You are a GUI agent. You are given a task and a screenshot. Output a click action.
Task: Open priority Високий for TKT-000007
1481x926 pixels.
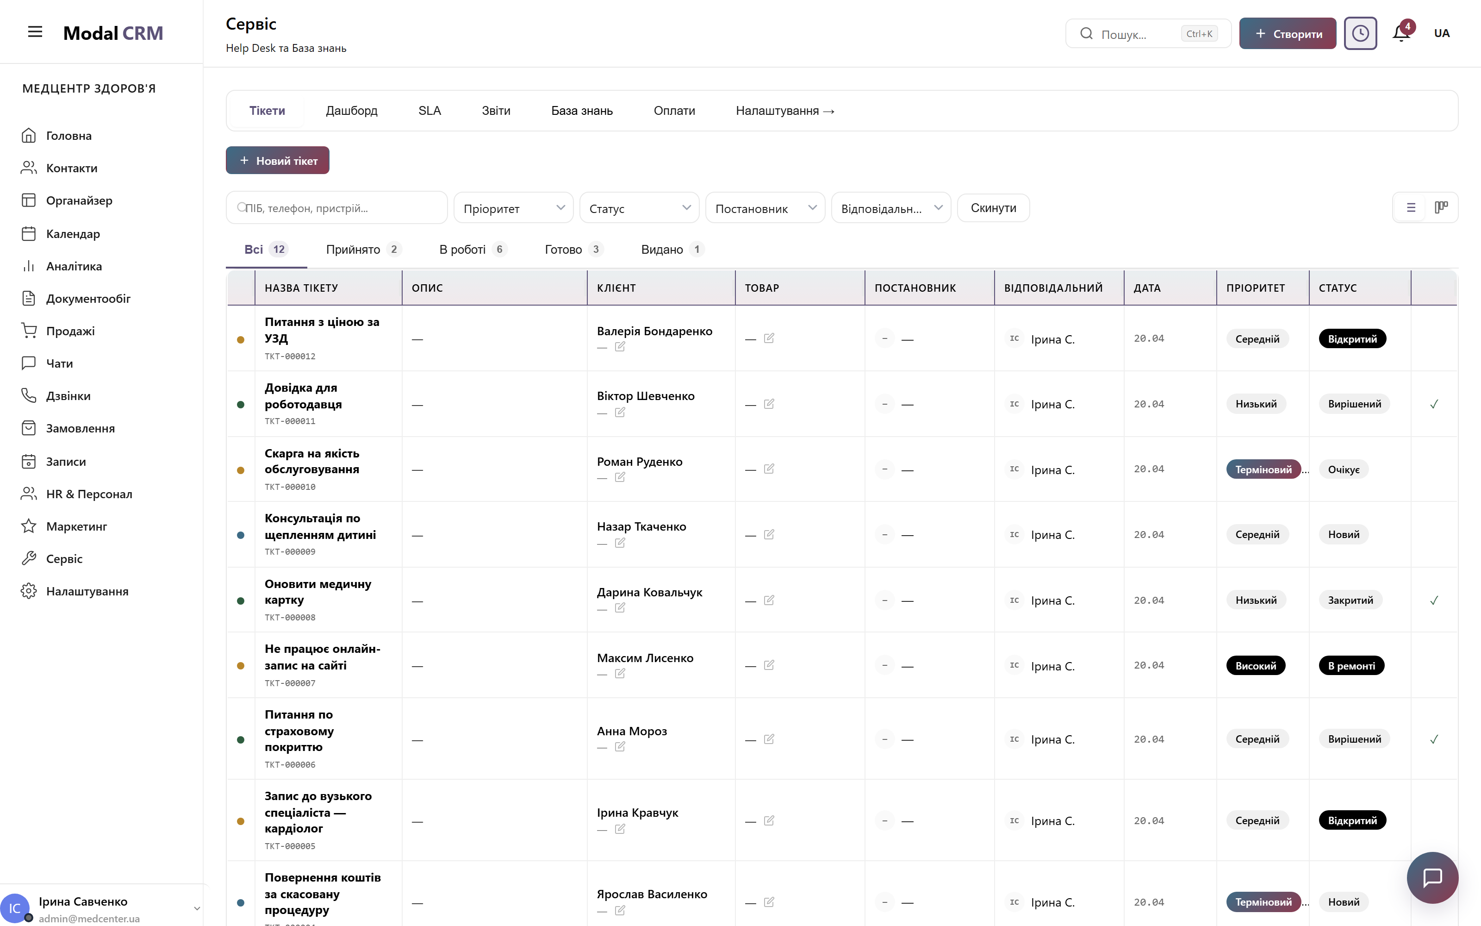point(1256,666)
